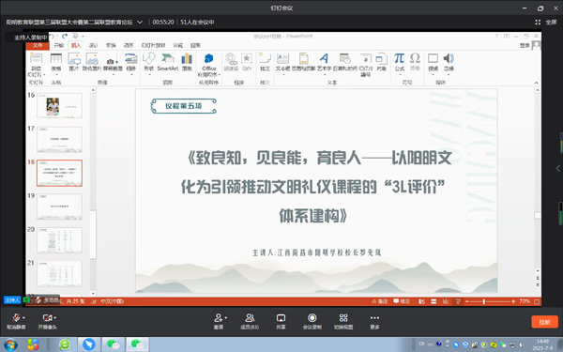Click the Object (对象) insert icon
The image size is (563, 352).
click(x=381, y=58)
